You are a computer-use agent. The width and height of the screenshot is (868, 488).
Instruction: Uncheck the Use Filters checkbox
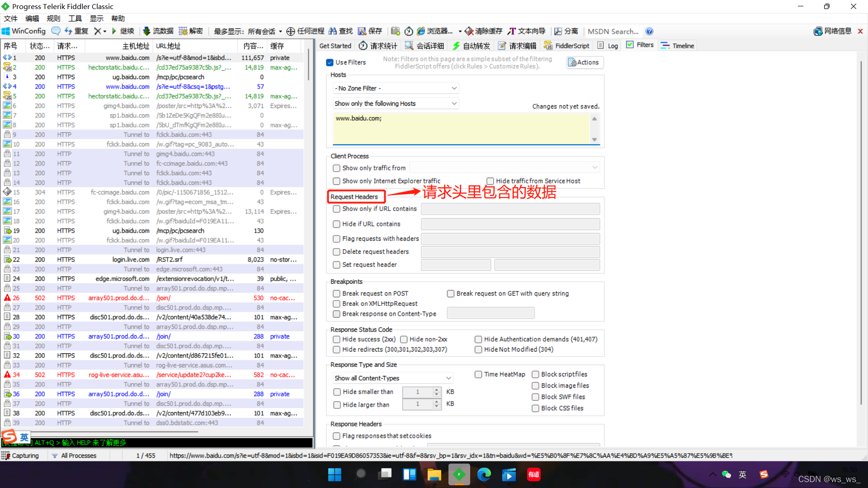330,62
